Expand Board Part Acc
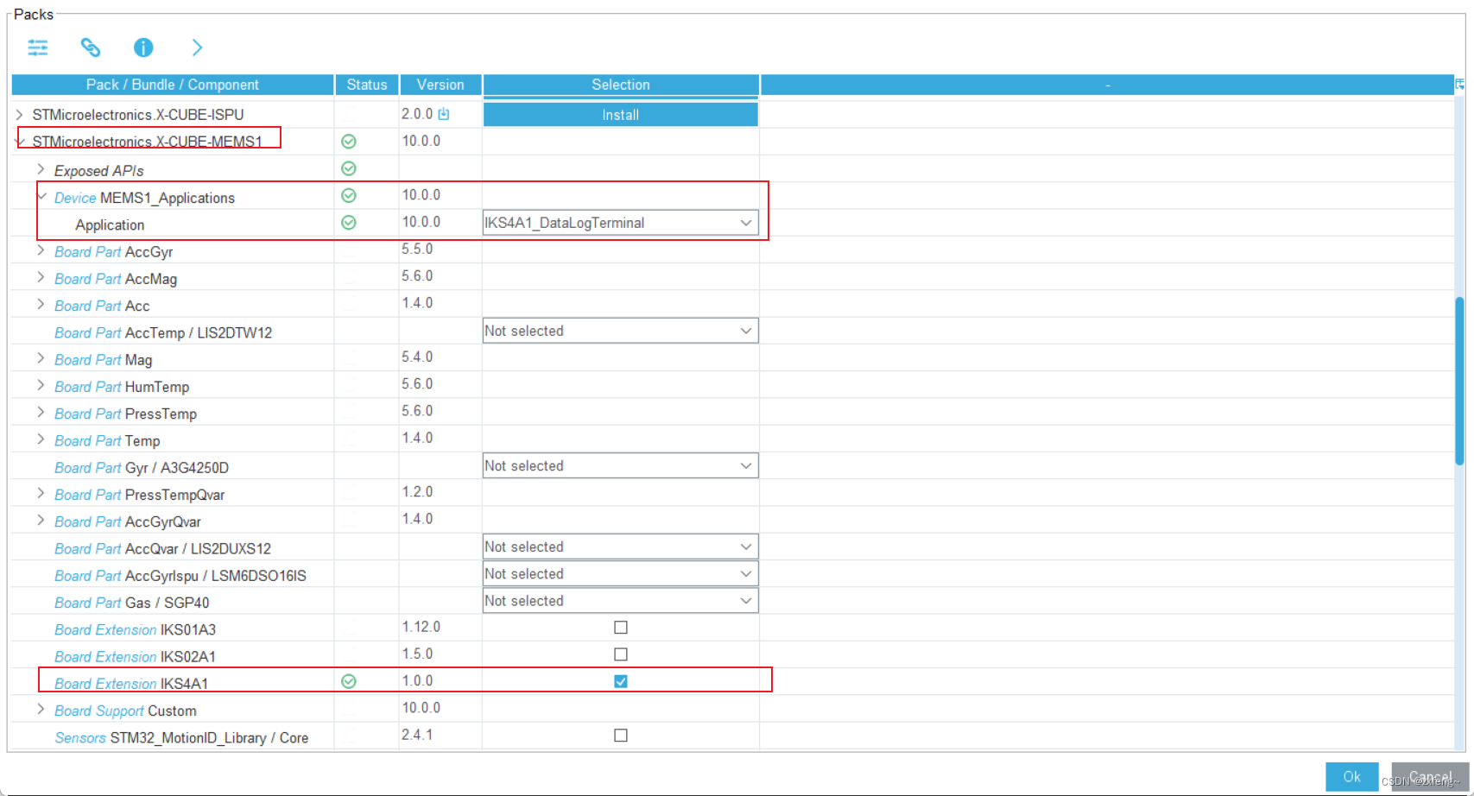1474x796 pixels. point(41,304)
